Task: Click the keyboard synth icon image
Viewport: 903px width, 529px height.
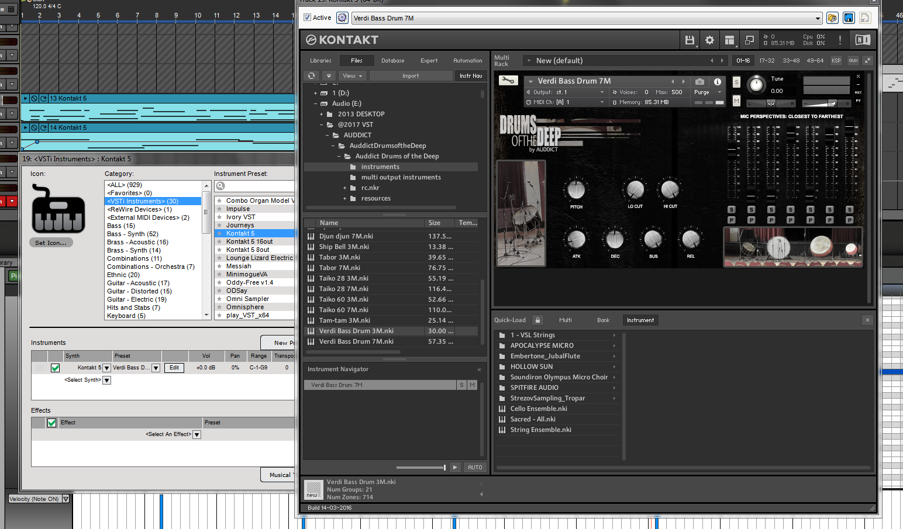Action: [x=58, y=209]
